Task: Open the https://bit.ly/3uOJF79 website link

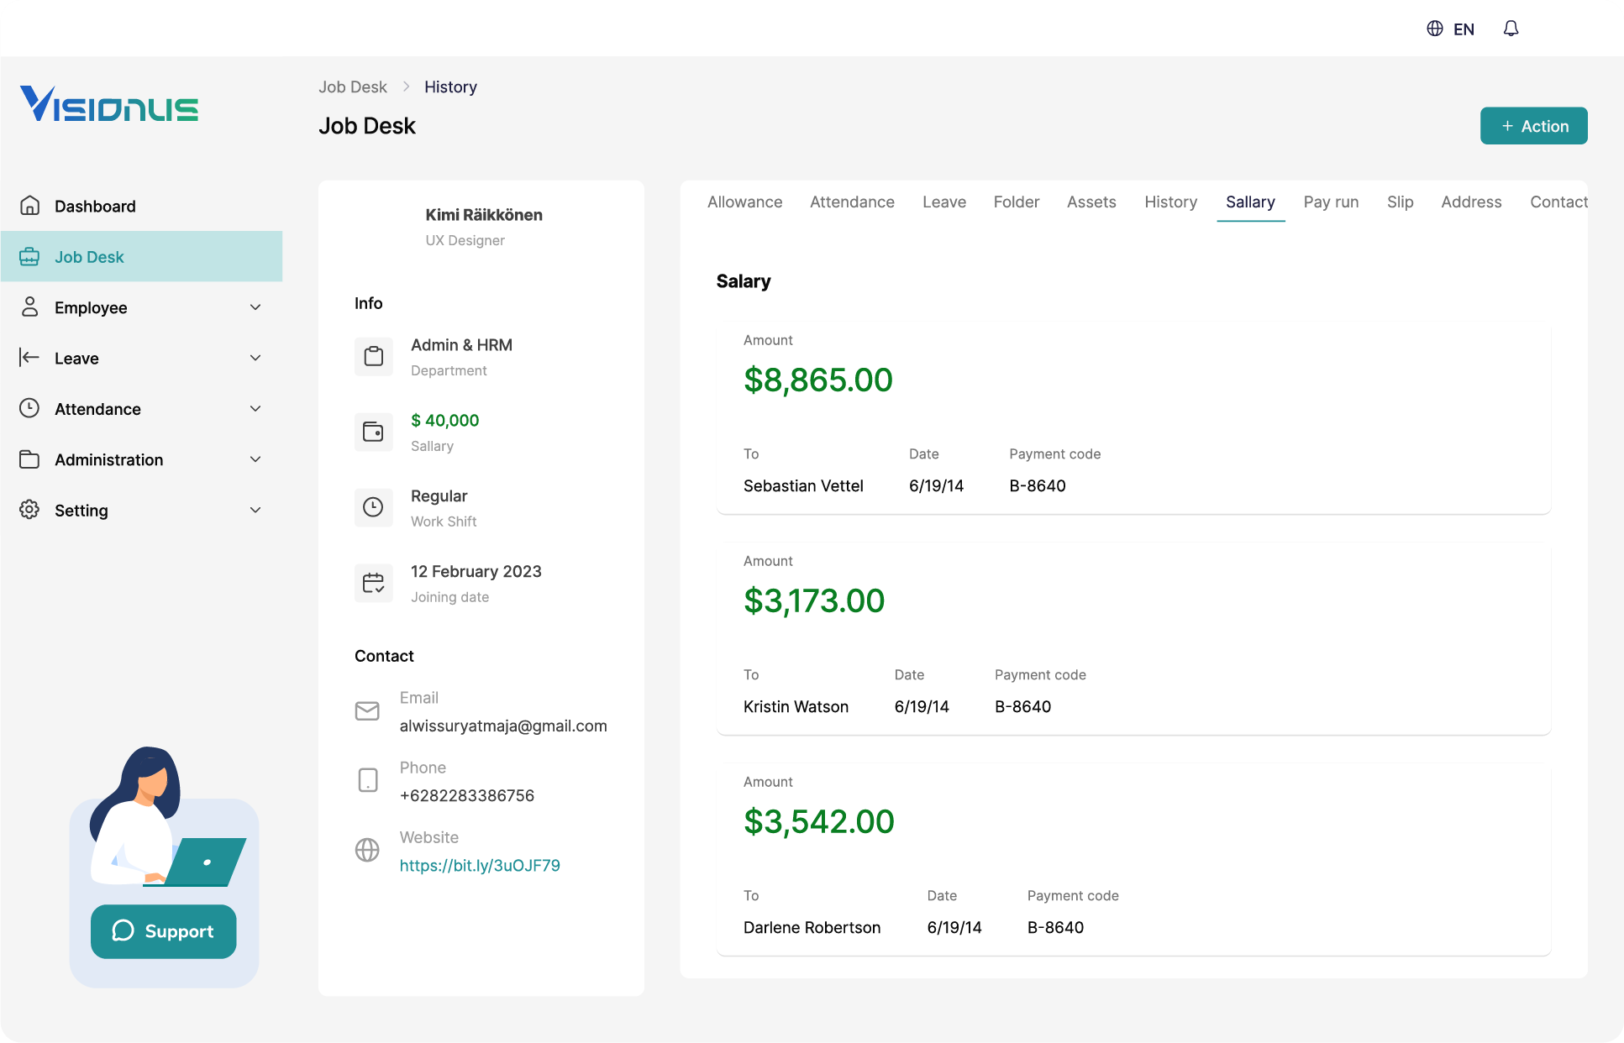Action: pyautogui.click(x=480, y=865)
